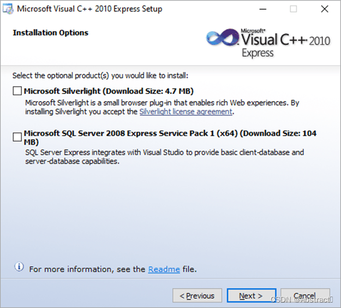This screenshot has height=308, width=341.
Task: Open the Silverlight license agreement link
Action: click(x=186, y=111)
